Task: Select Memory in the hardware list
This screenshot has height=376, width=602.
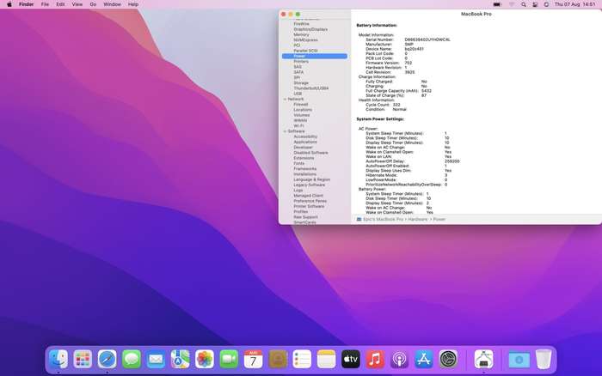Action: 301,34
